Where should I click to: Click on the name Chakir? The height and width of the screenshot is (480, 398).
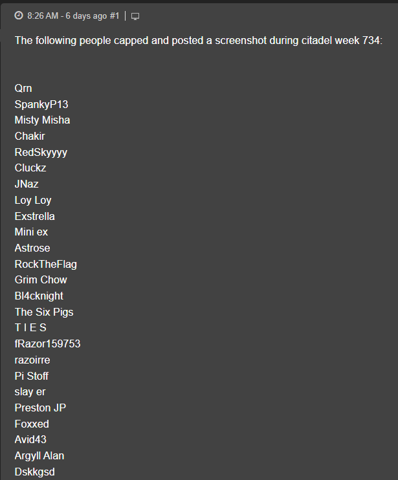(x=30, y=136)
